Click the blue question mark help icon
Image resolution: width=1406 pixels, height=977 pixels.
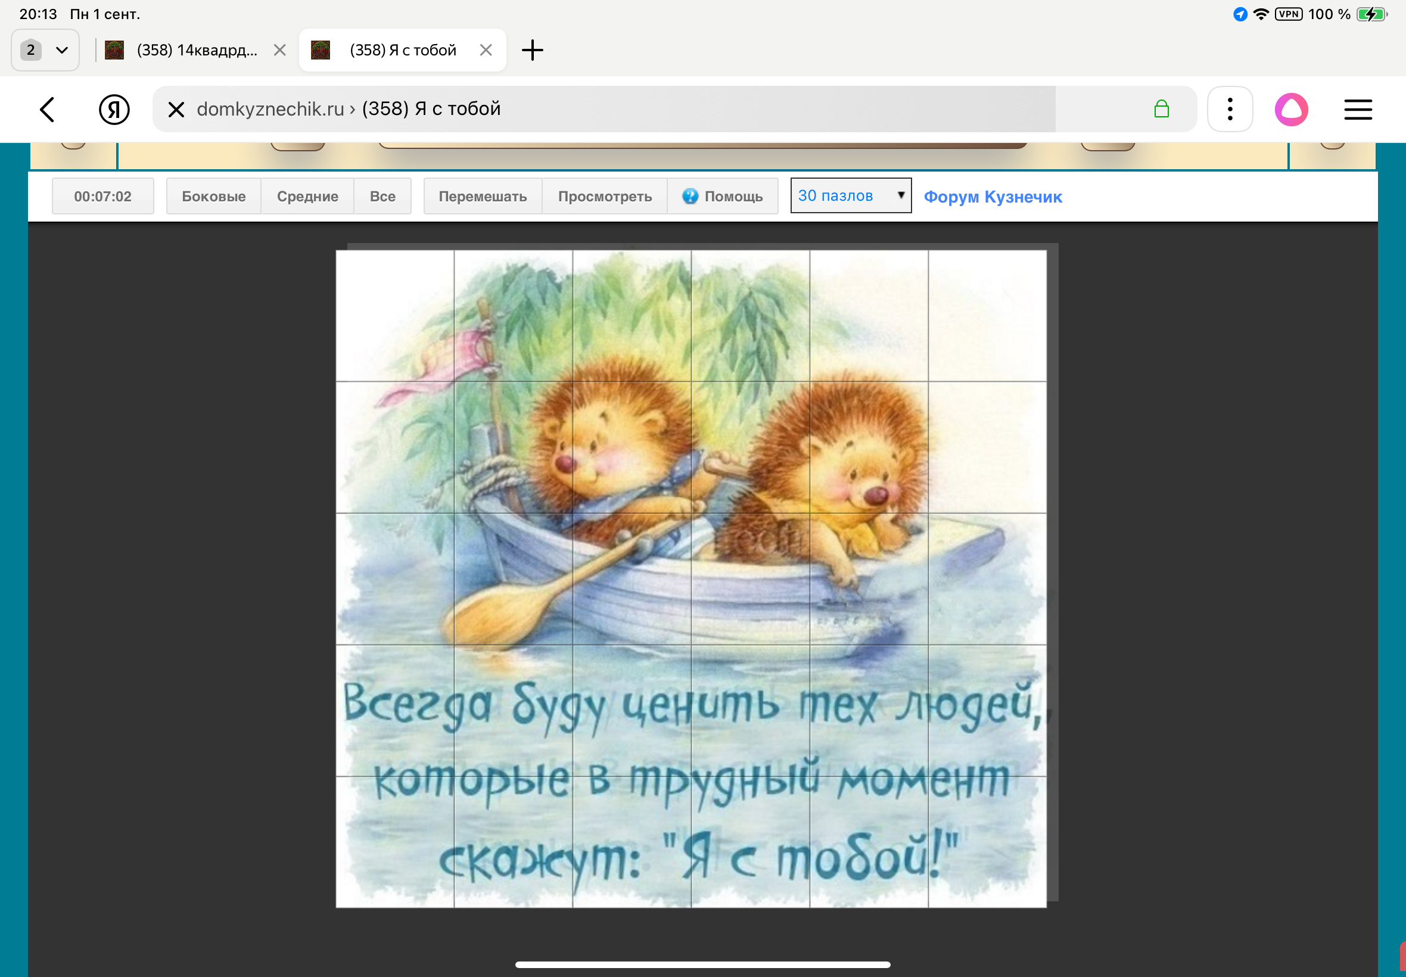(x=690, y=197)
